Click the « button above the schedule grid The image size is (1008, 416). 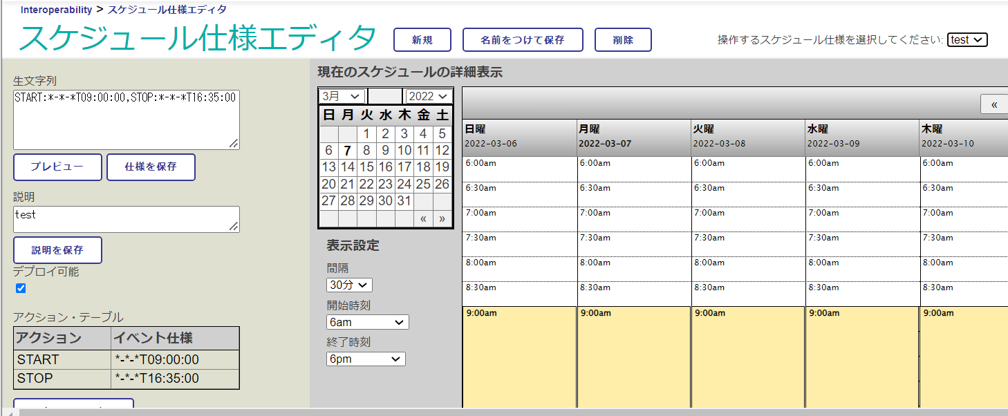(x=994, y=104)
